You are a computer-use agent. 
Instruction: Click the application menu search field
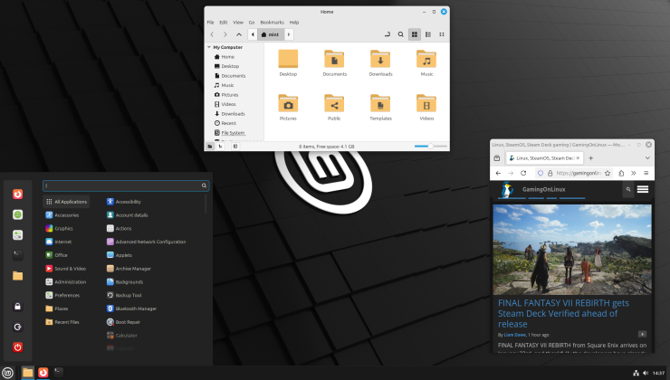click(x=122, y=185)
